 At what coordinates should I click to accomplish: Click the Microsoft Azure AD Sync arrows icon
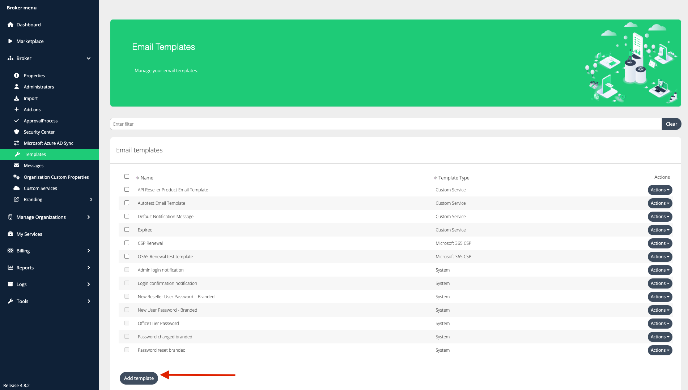tap(17, 143)
